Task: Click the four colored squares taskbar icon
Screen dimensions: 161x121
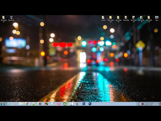Action: 46,104
